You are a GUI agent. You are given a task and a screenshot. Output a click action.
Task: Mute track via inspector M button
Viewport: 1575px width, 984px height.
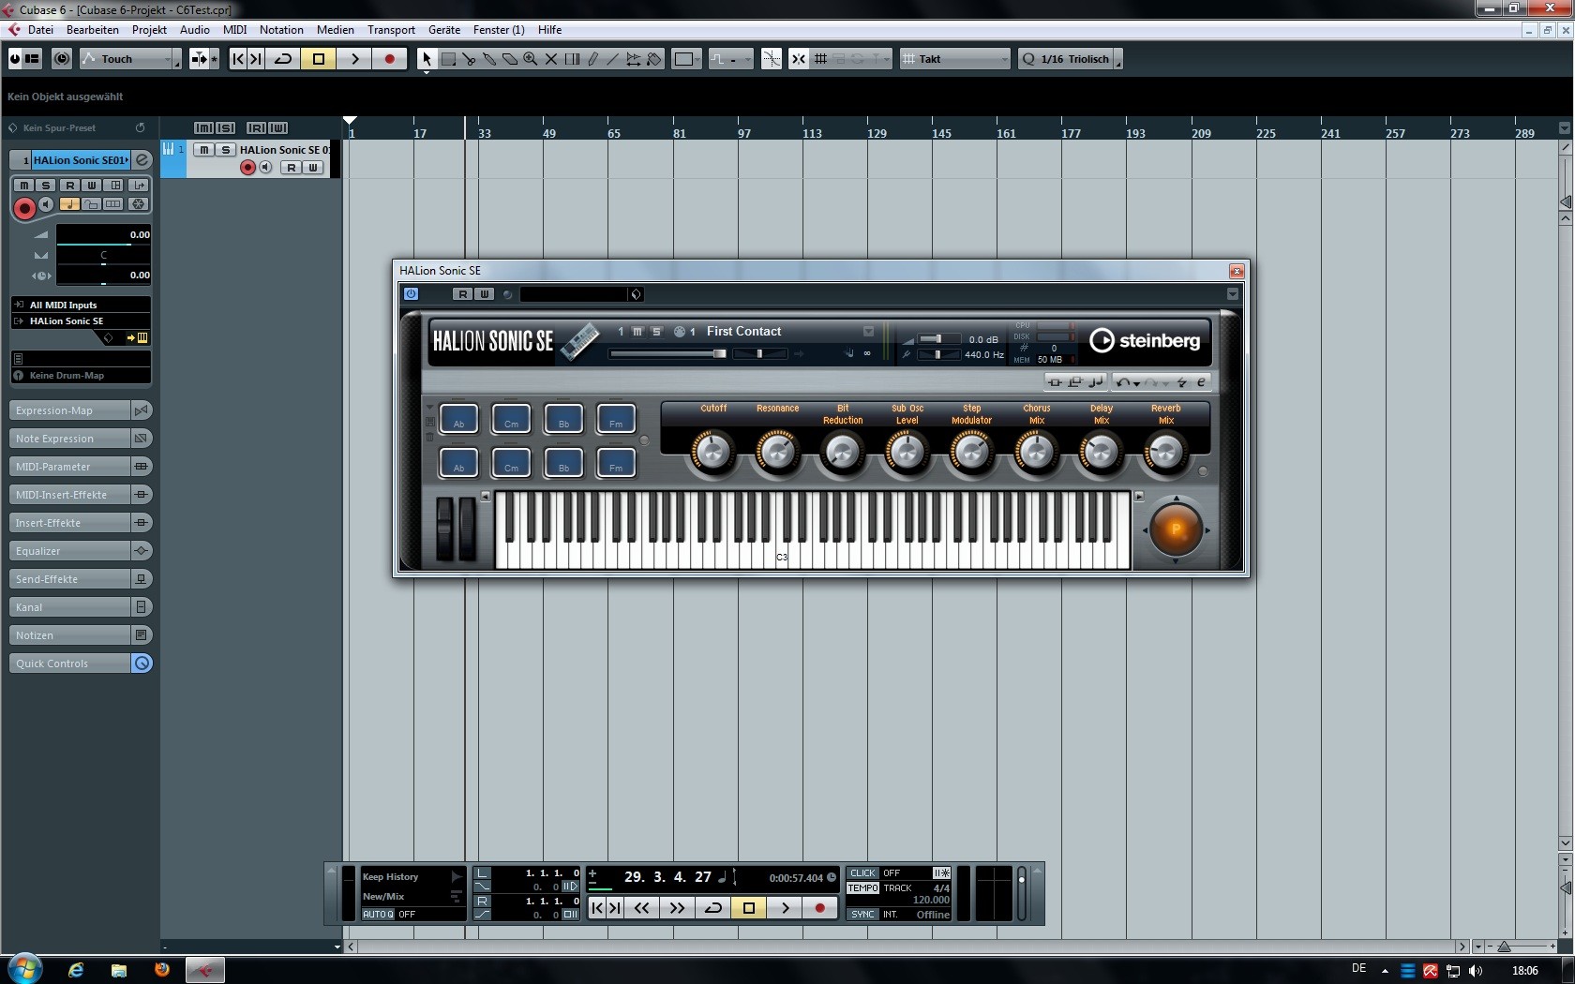click(x=24, y=186)
